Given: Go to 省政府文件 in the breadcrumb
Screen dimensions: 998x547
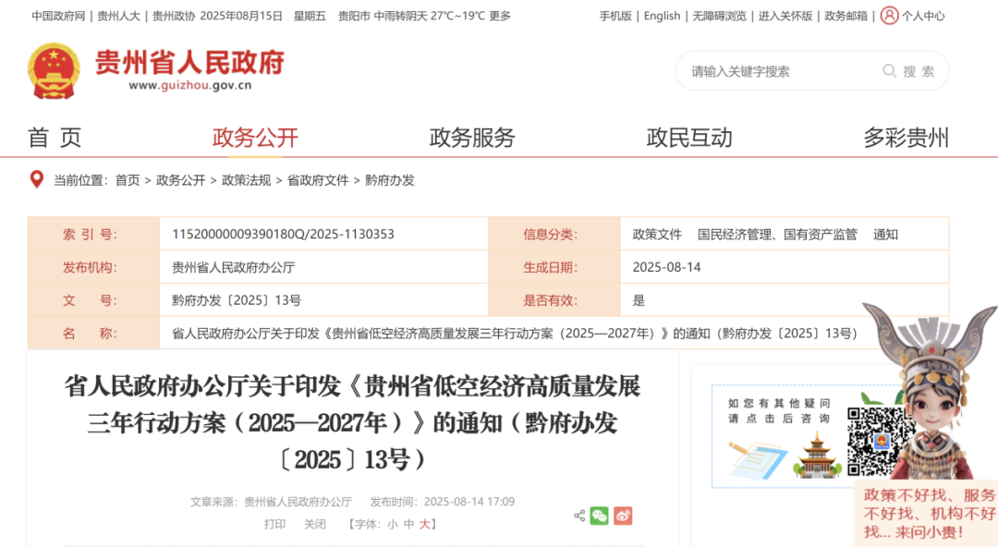Looking at the screenshot, I should 318,180.
